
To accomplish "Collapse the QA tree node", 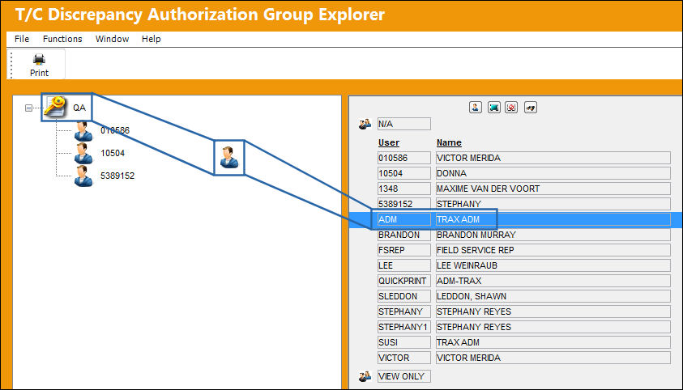I will 28,108.
